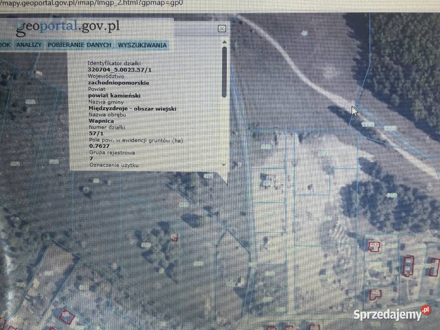The height and width of the screenshot is (330, 440).
Task: Click Pole pow. w ewidencji gruntów label
Action: pyautogui.click(x=136, y=140)
